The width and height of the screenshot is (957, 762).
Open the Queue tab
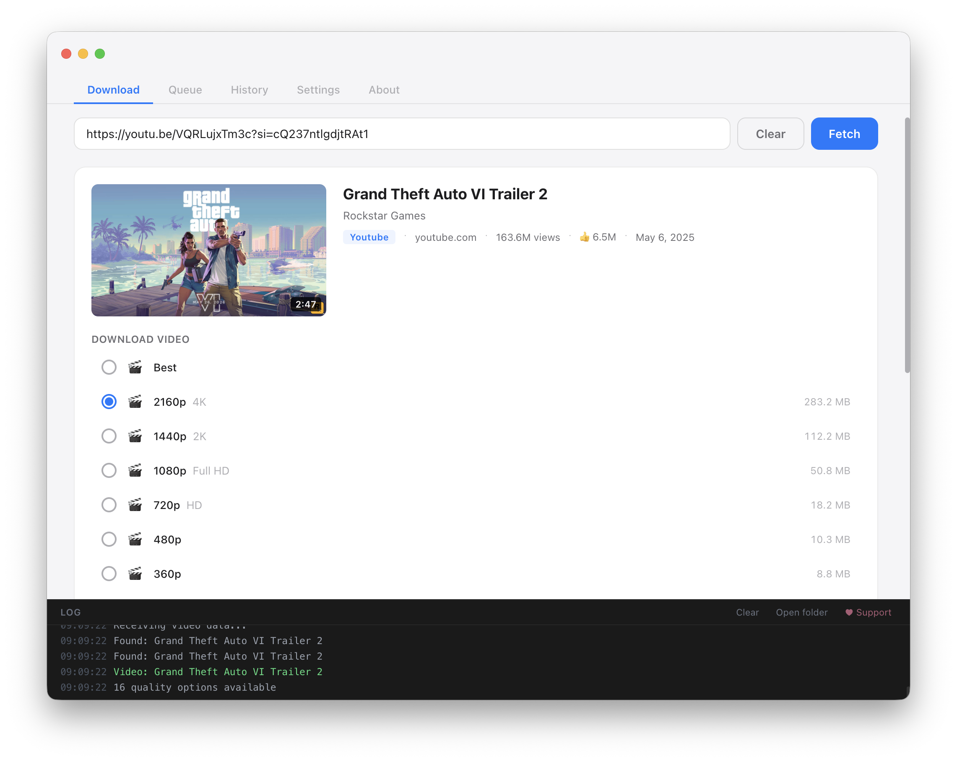point(185,90)
